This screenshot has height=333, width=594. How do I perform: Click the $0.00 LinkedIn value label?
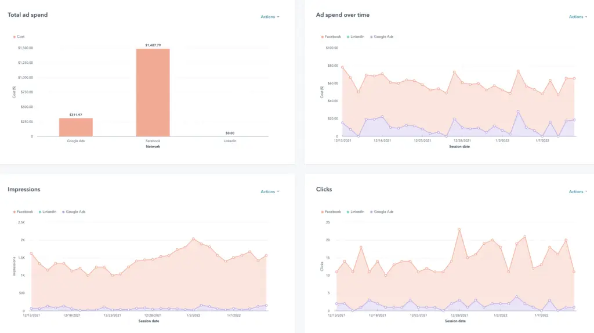pyautogui.click(x=230, y=133)
